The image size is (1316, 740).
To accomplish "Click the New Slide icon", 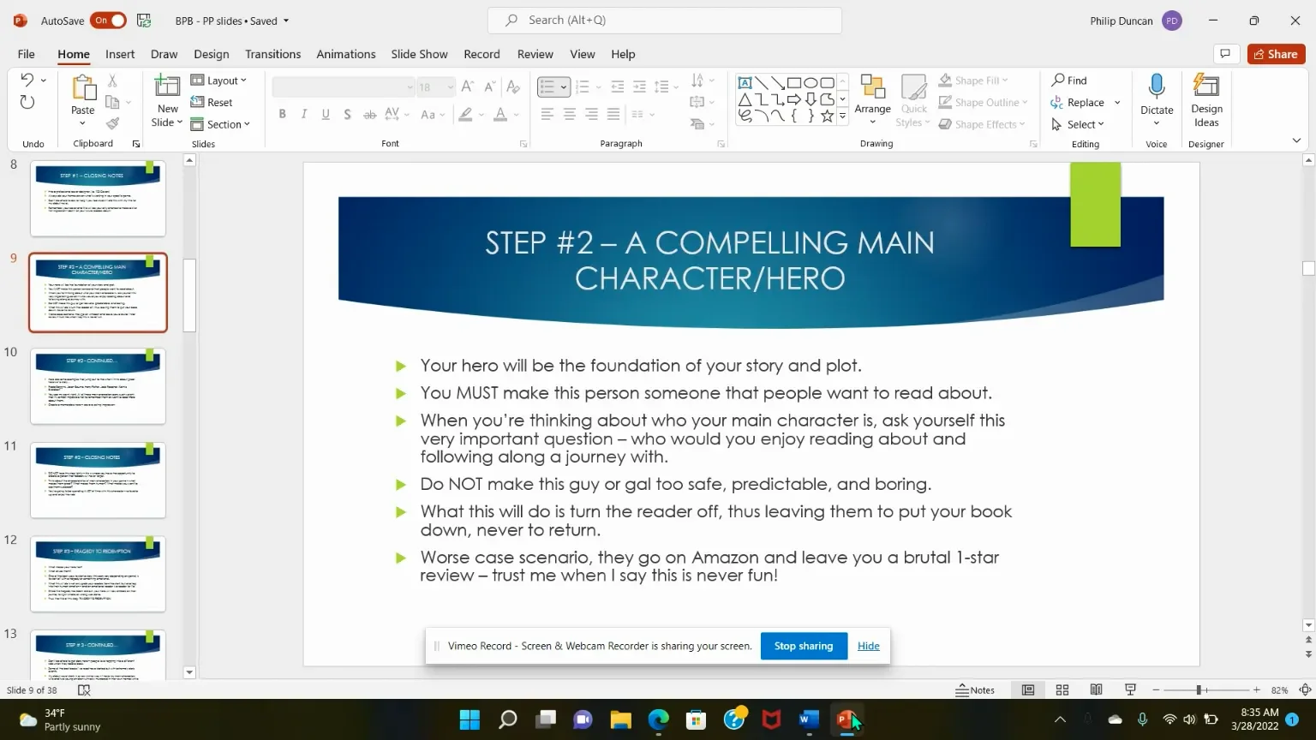I will (167, 87).
